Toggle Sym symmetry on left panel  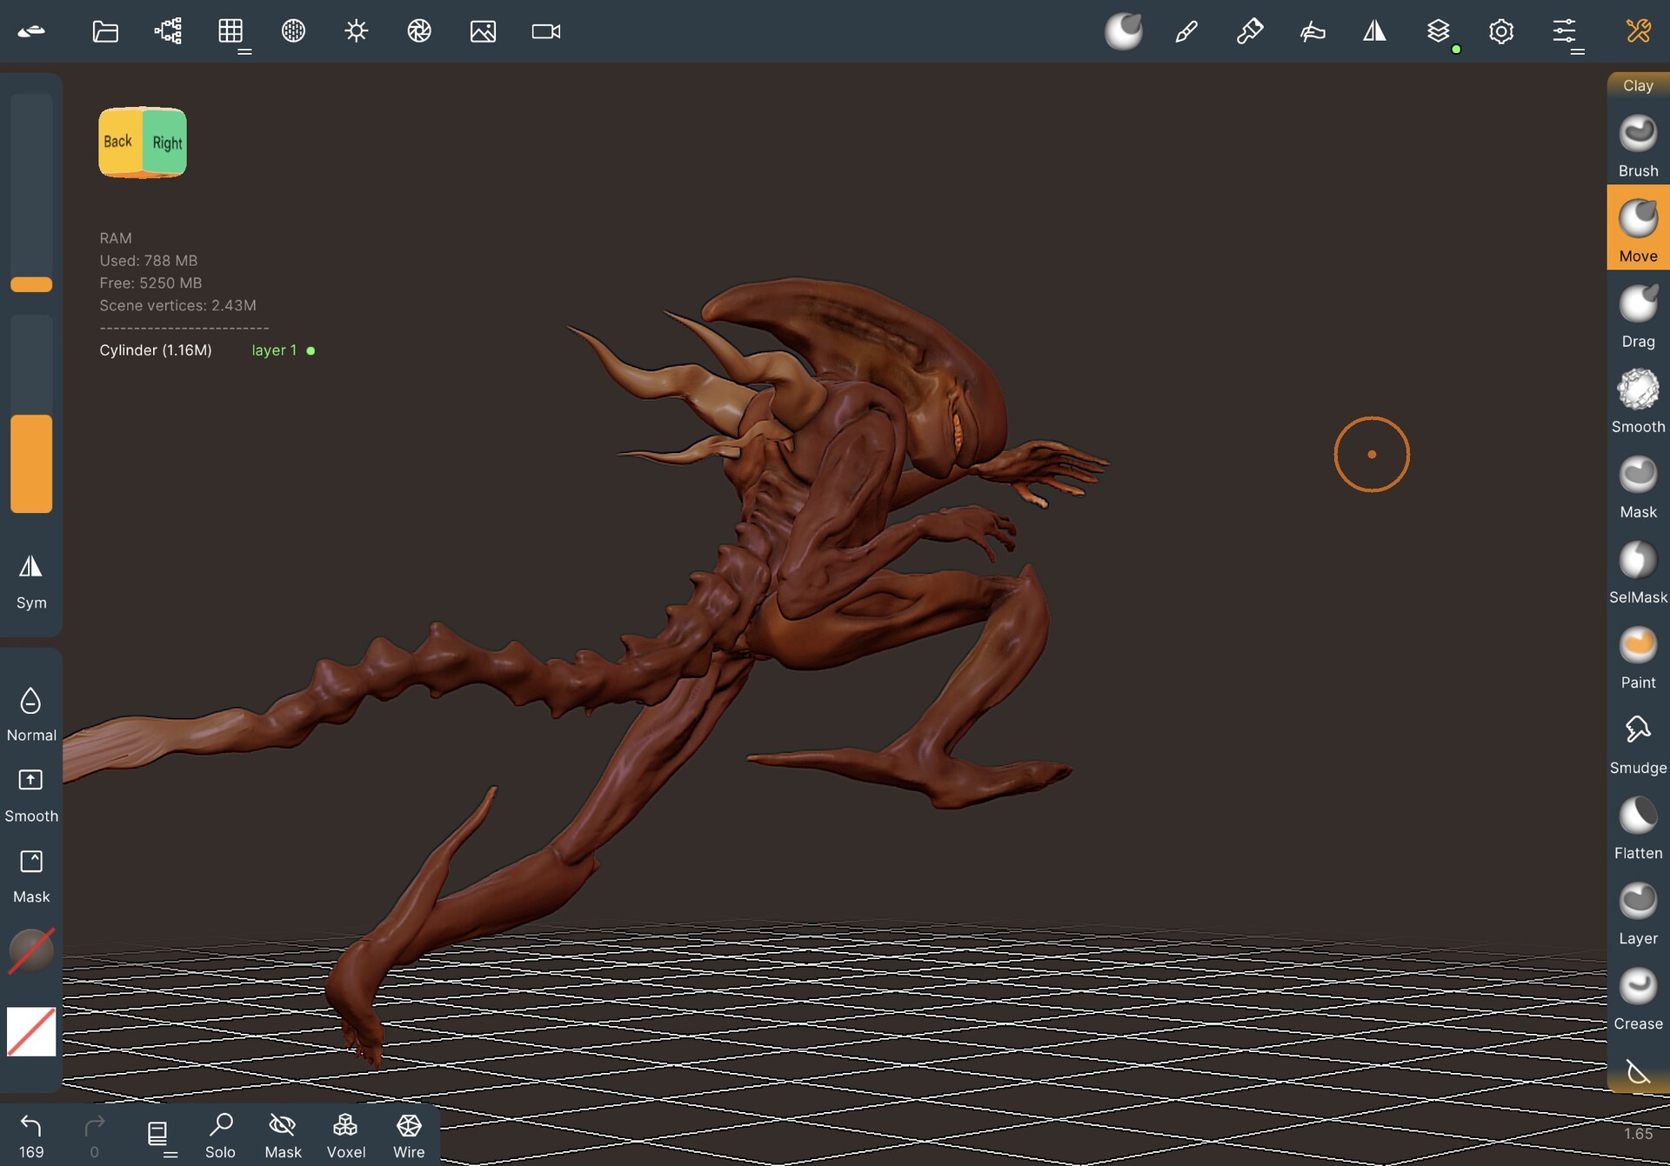coord(31,581)
